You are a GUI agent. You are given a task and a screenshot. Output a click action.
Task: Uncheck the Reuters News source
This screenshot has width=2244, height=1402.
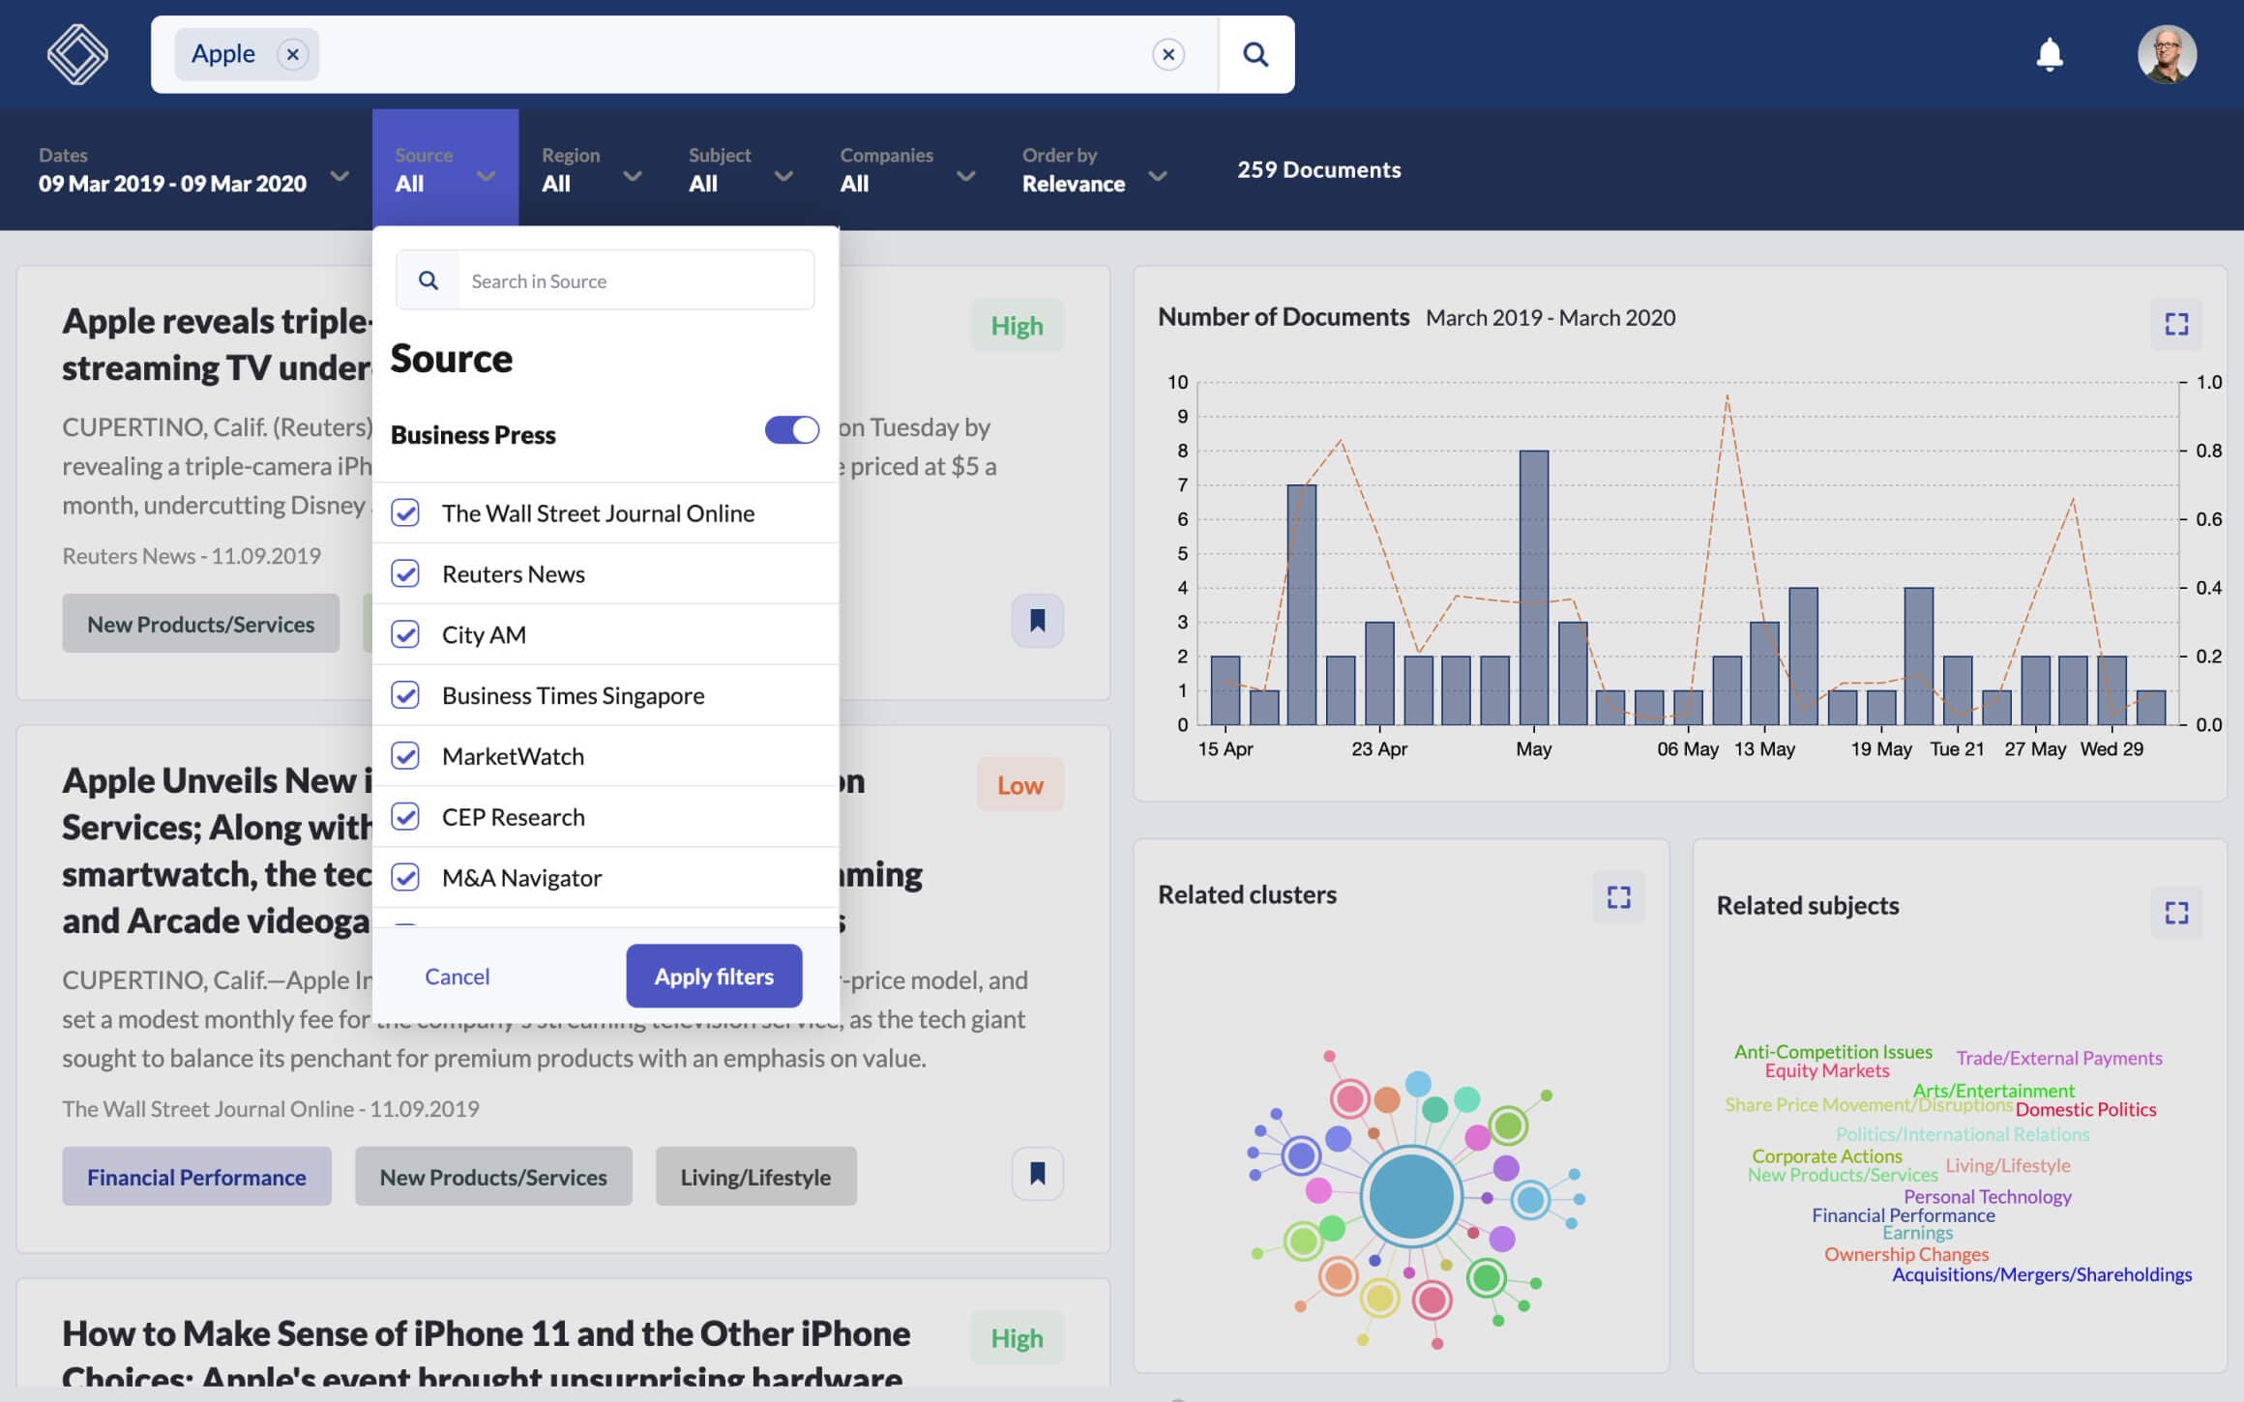point(407,573)
